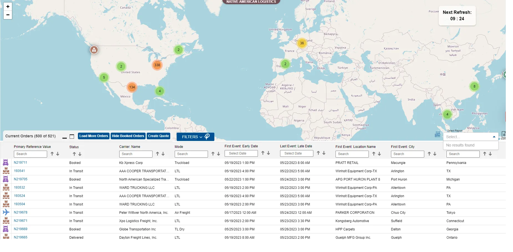Sort Mode column descending

click(218, 154)
